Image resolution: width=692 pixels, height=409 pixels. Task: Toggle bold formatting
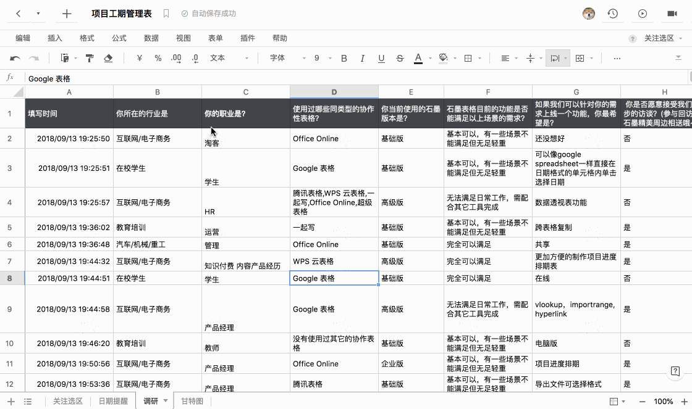[x=344, y=58]
